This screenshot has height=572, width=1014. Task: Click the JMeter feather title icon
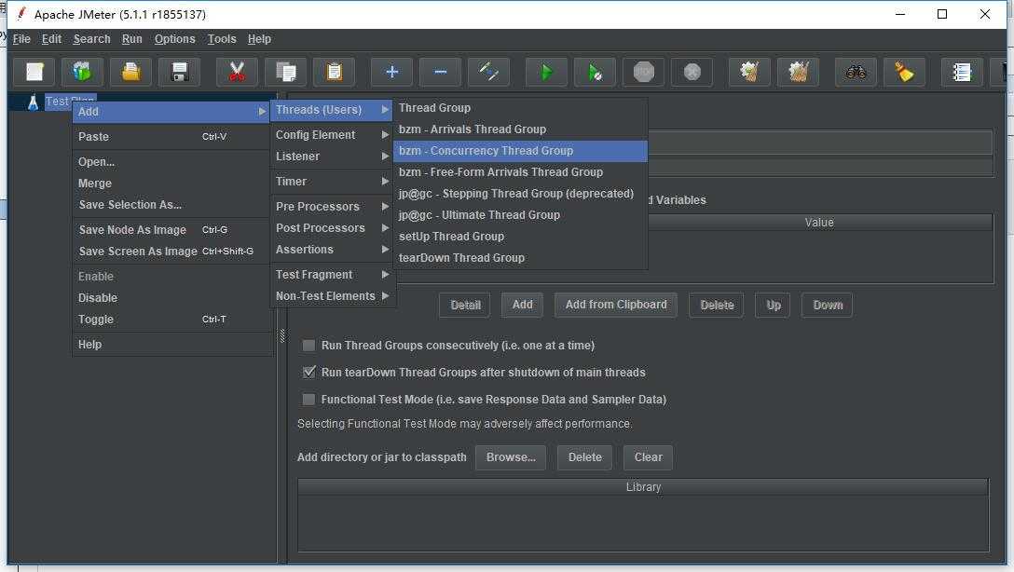[21, 14]
